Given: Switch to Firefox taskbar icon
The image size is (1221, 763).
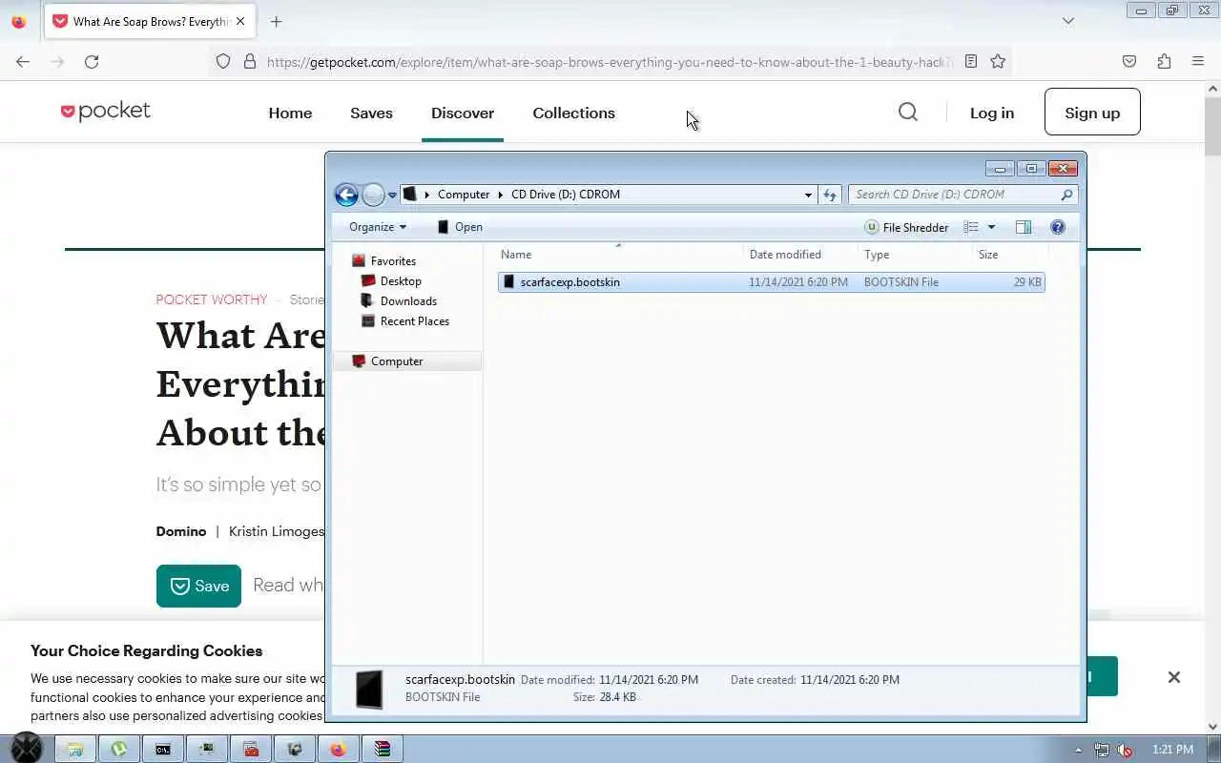Looking at the screenshot, I should pos(339,750).
